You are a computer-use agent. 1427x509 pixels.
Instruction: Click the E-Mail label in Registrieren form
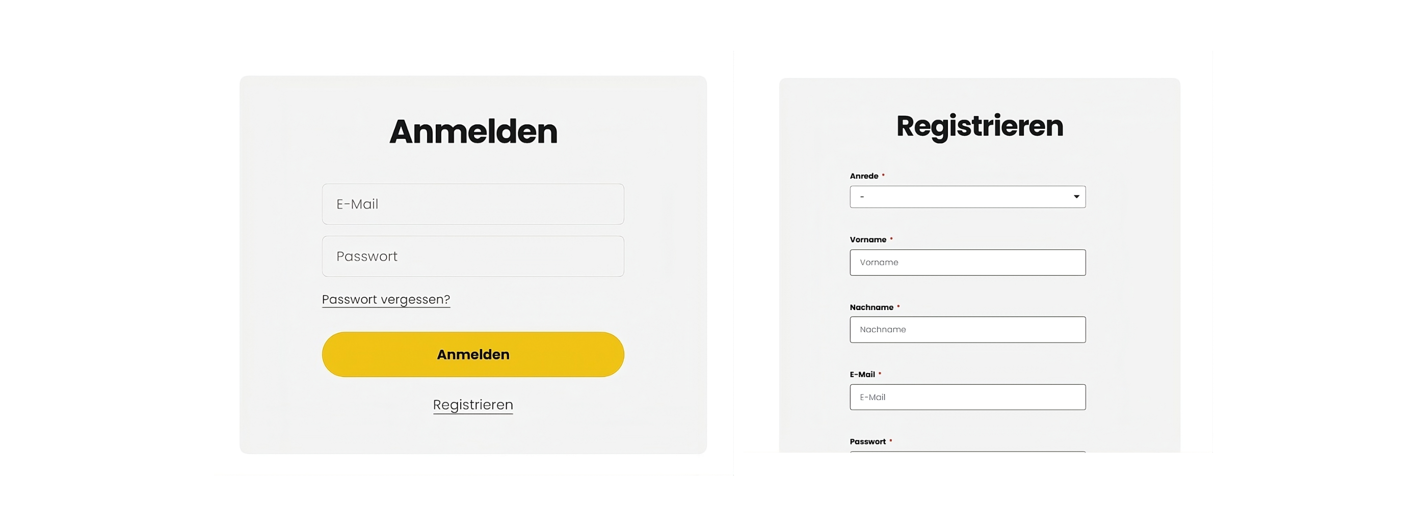862,375
